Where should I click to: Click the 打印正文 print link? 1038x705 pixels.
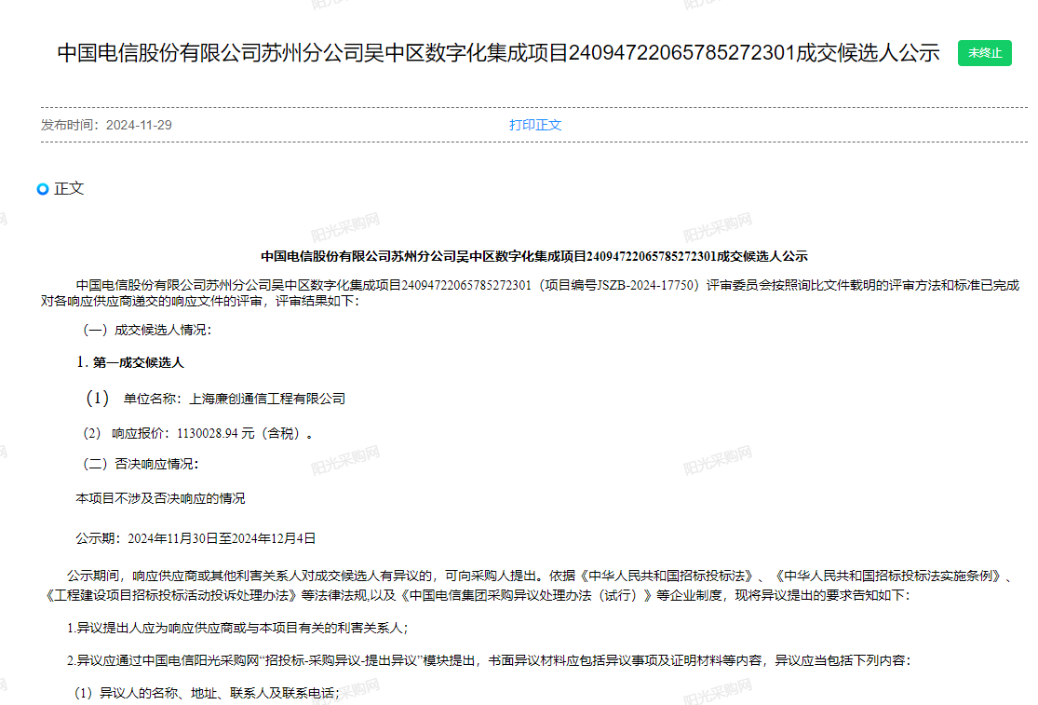click(x=535, y=125)
